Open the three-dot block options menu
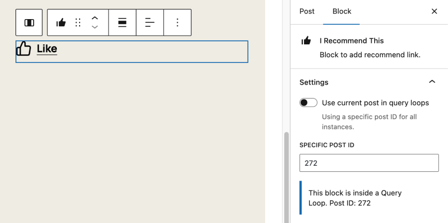This screenshot has width=448, height=223. (177, 23)
